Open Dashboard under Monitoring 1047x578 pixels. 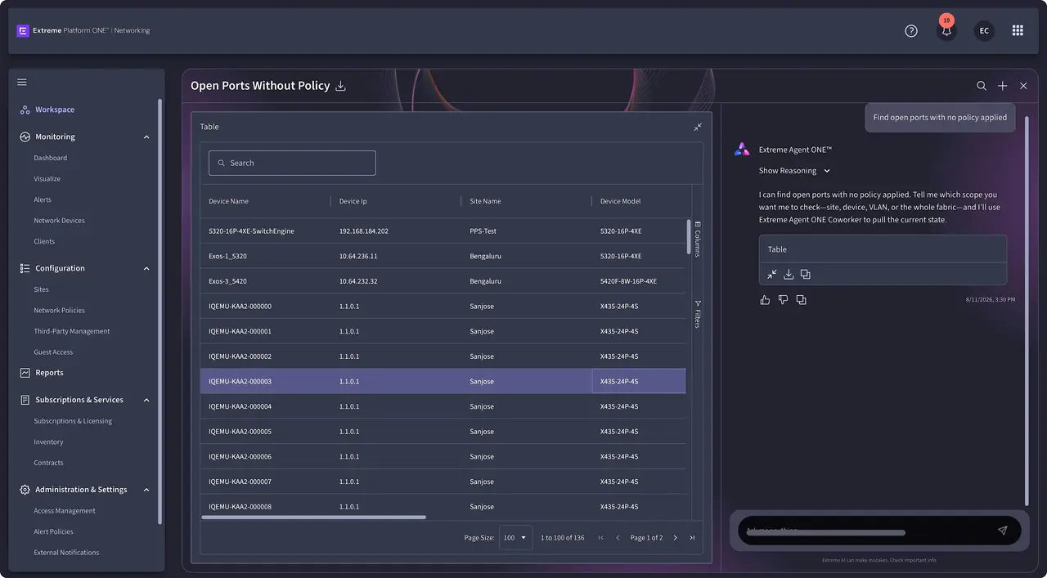pyautogui.click(x=51, y=158)
